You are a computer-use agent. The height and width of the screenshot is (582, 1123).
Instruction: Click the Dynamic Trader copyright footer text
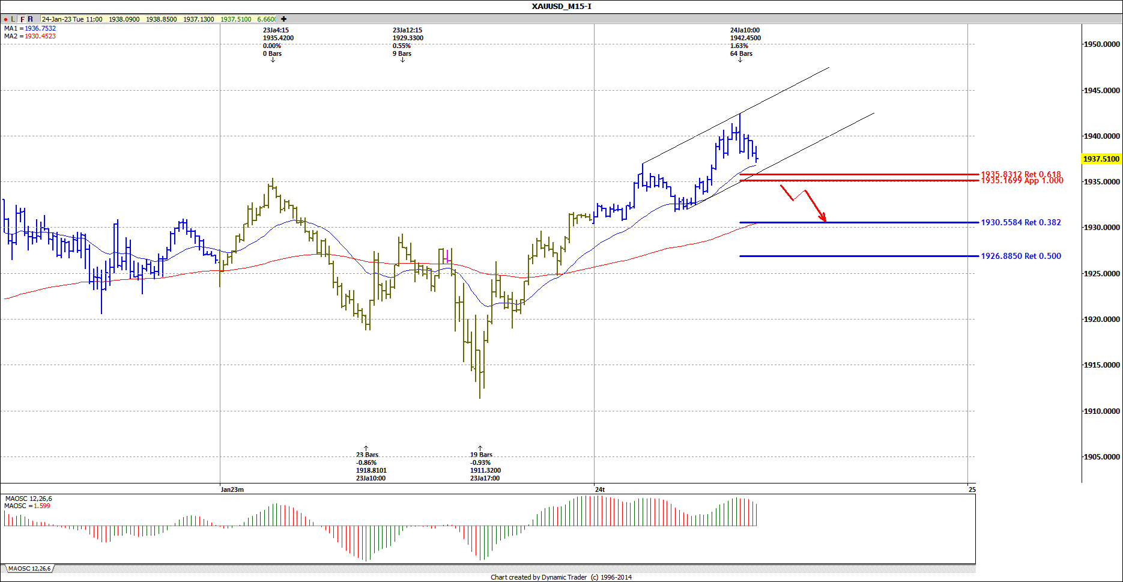561,577
